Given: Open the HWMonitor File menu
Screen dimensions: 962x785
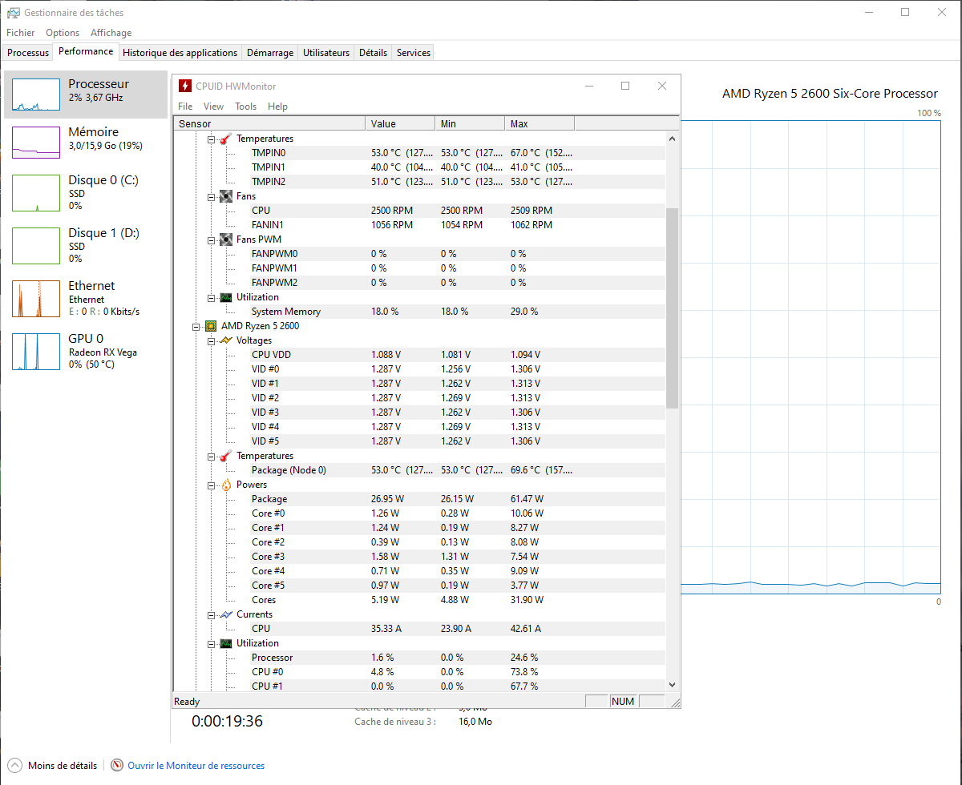Looking at the screenshot, I should pos(185,107).
